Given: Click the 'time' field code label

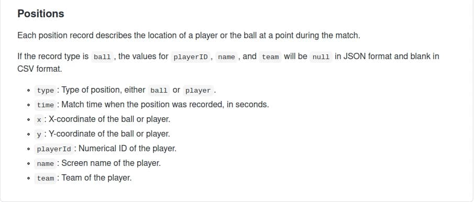Looking at the screenshot, I should point(46,105).
